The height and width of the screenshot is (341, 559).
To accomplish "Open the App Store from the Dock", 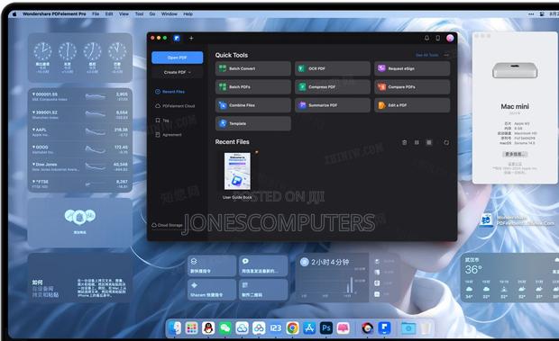I will click(309, 328).
